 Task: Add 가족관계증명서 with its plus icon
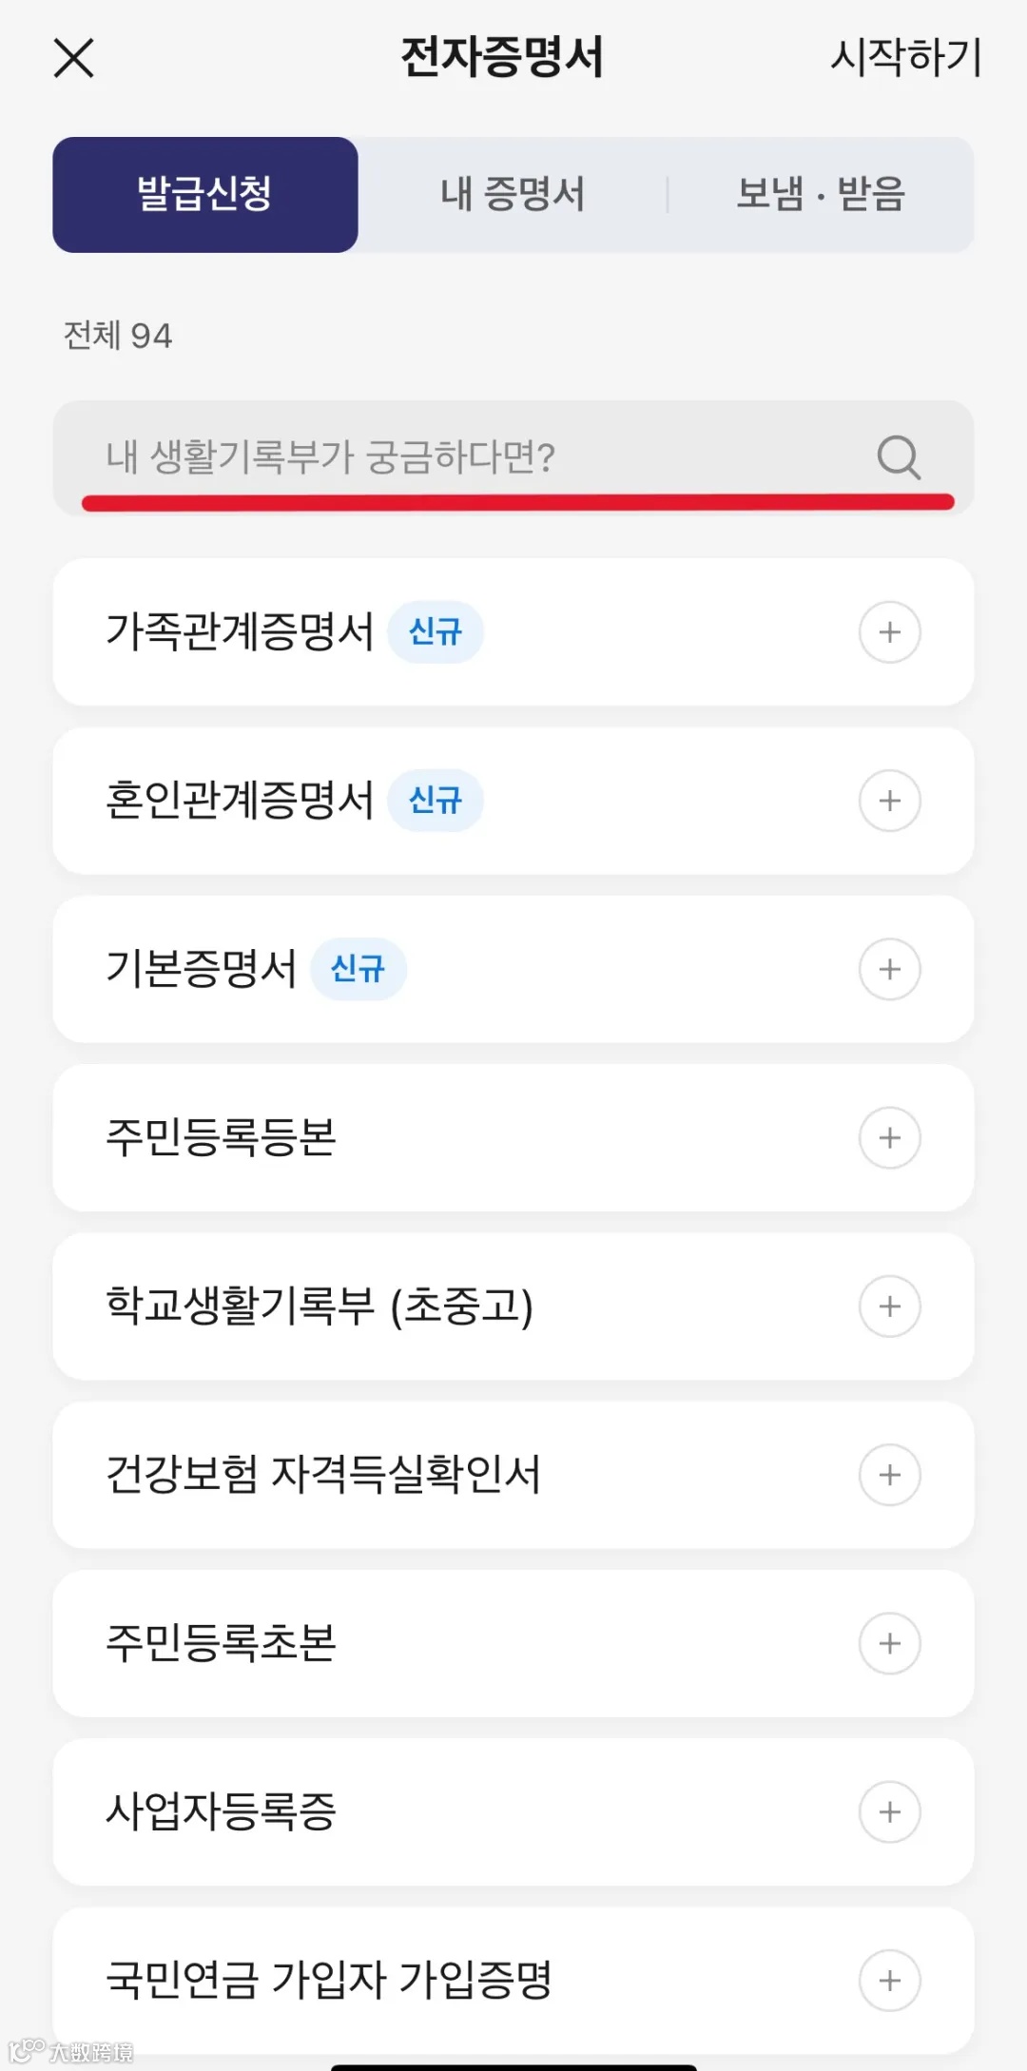point(889,632)
